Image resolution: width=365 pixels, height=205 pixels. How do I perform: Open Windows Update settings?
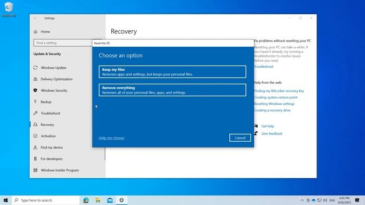coord(54,68)
